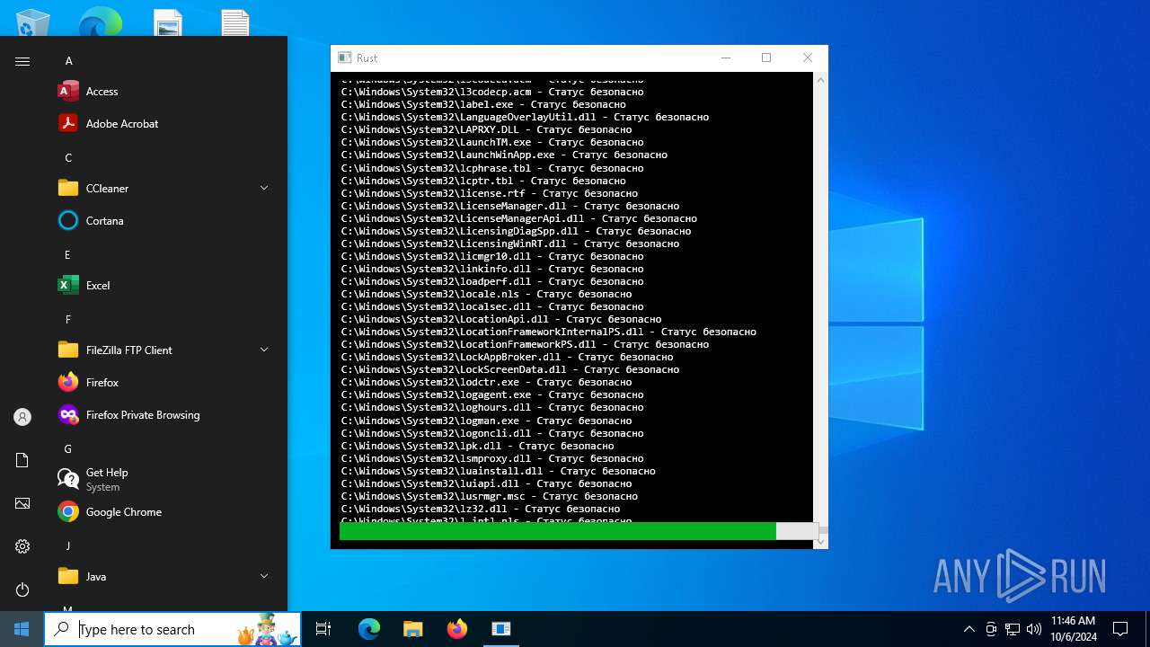Open the volume control in the tray

[x=1034, y=629]
